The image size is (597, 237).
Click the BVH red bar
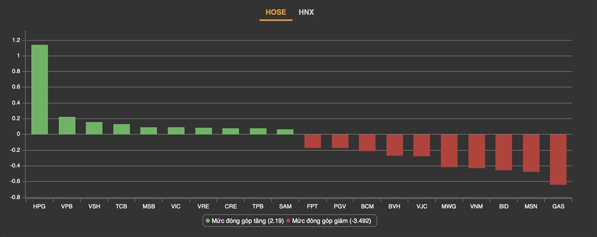click(x=394, y=145)
